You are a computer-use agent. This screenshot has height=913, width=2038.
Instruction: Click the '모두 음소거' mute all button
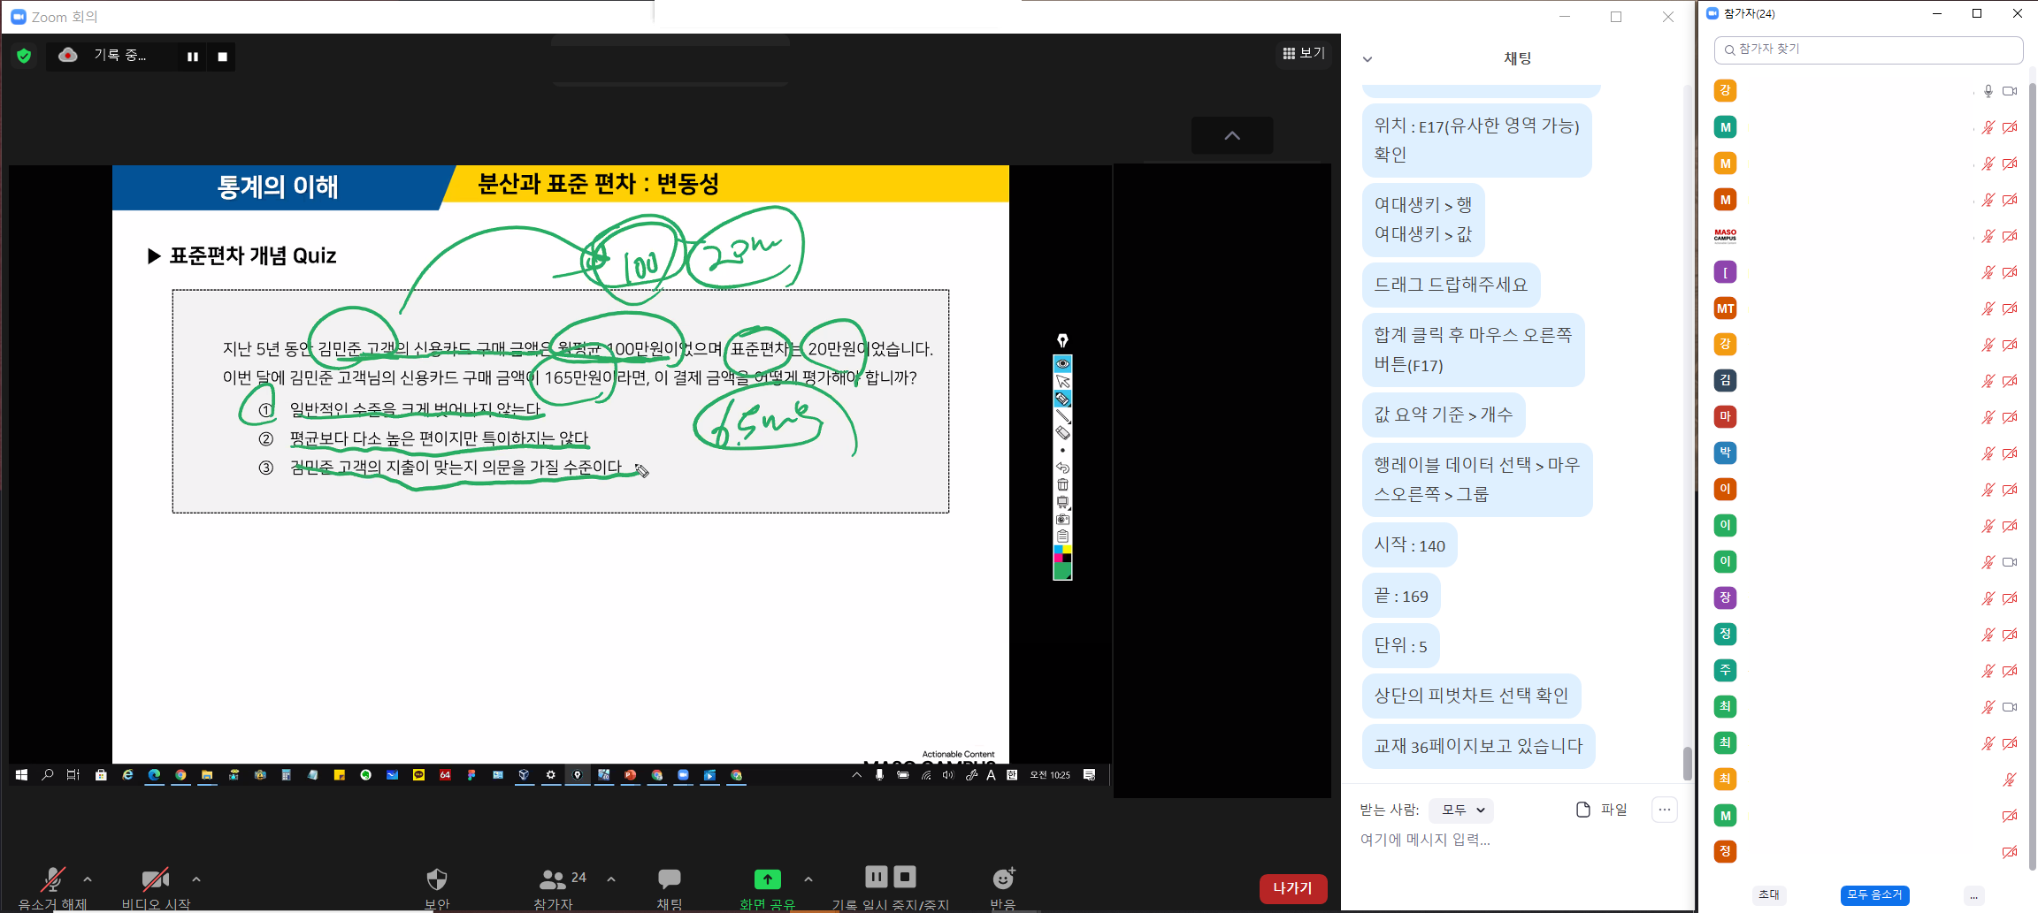pyautogui.click(x=1874, y=894)
